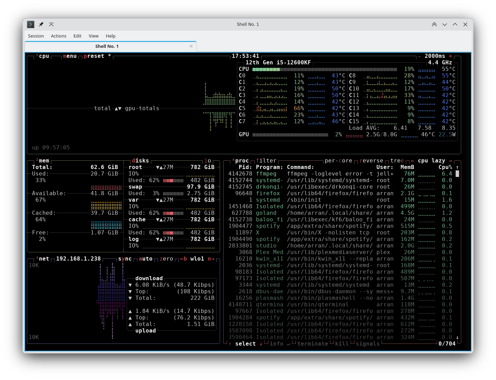Click the cpu lazy sort selector

[x=432, y=161]
